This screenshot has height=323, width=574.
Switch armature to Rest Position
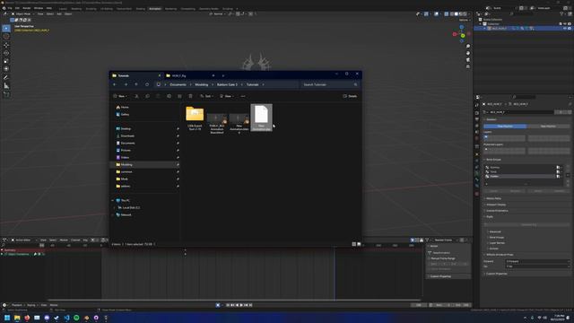click(x=548, y=126)
